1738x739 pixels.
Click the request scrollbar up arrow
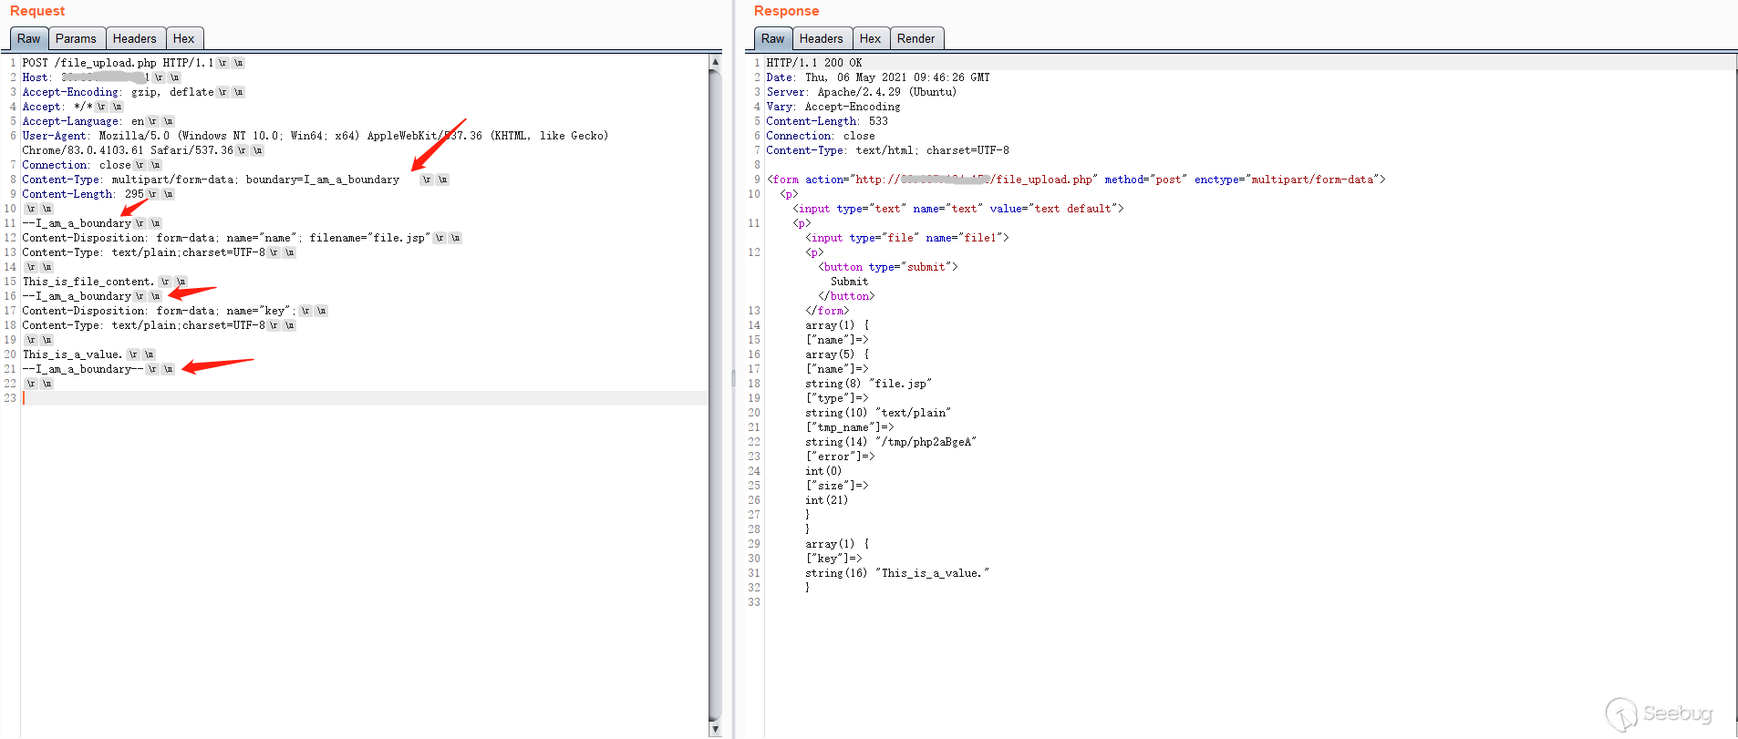pos(715,62)
